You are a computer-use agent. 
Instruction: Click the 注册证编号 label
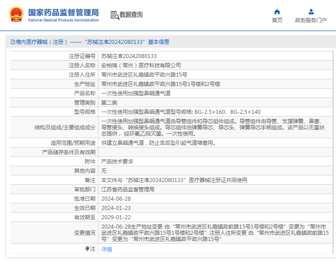82,56
